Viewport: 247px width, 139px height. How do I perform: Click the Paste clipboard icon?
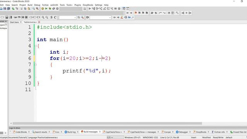click(x=29, y=8)
